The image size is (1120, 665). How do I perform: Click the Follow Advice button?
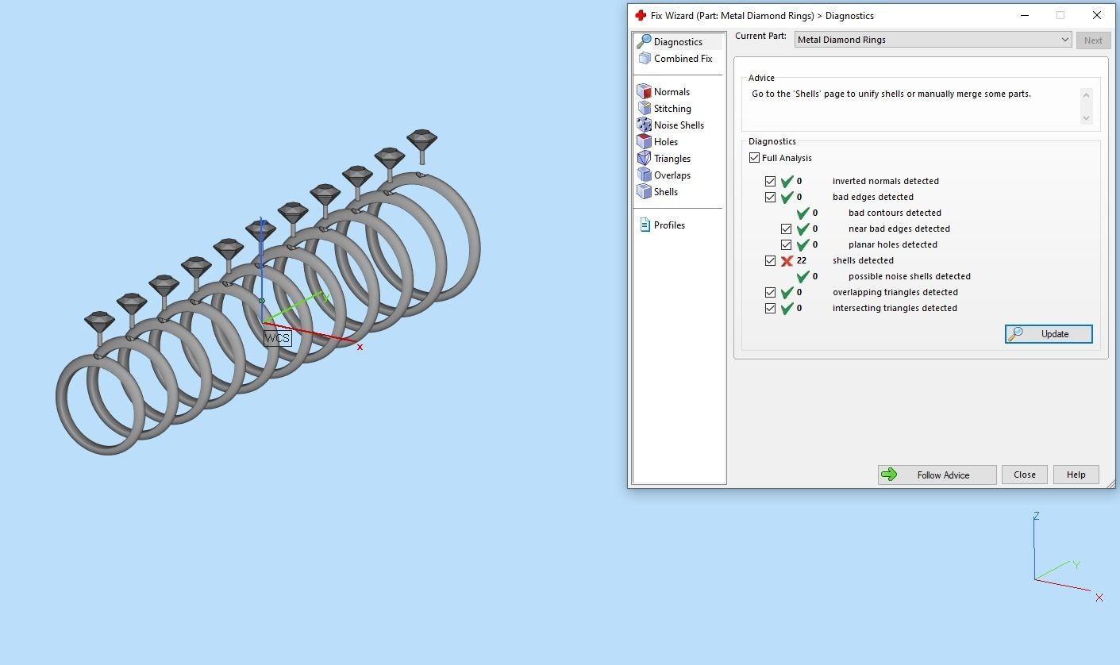(x=937, y=475)
